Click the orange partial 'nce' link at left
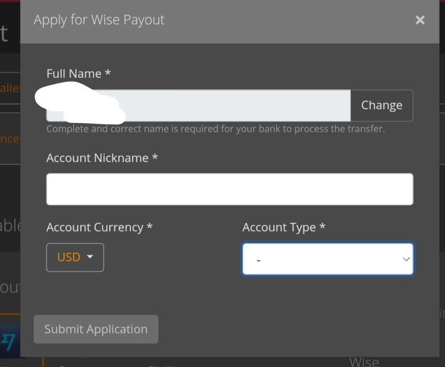 click(10, 139)
